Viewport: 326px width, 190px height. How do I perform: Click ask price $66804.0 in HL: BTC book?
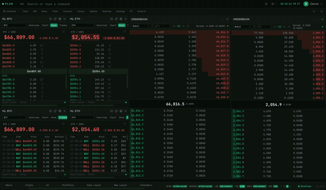pyautogui.click(x=8, y=46)
